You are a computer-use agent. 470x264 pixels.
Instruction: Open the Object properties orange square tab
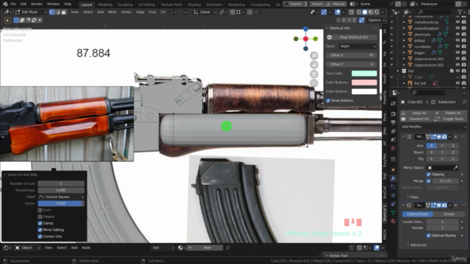click(393, 169)
